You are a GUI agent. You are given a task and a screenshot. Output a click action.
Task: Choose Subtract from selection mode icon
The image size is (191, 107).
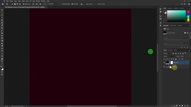(x=17, y=4)
